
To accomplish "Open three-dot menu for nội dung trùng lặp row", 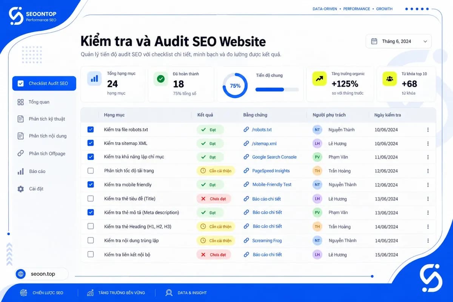I will pos(428,241).
